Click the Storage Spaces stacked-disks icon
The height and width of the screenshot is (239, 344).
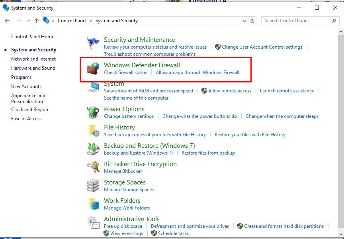pyautogui.click(x=93, y=184)
